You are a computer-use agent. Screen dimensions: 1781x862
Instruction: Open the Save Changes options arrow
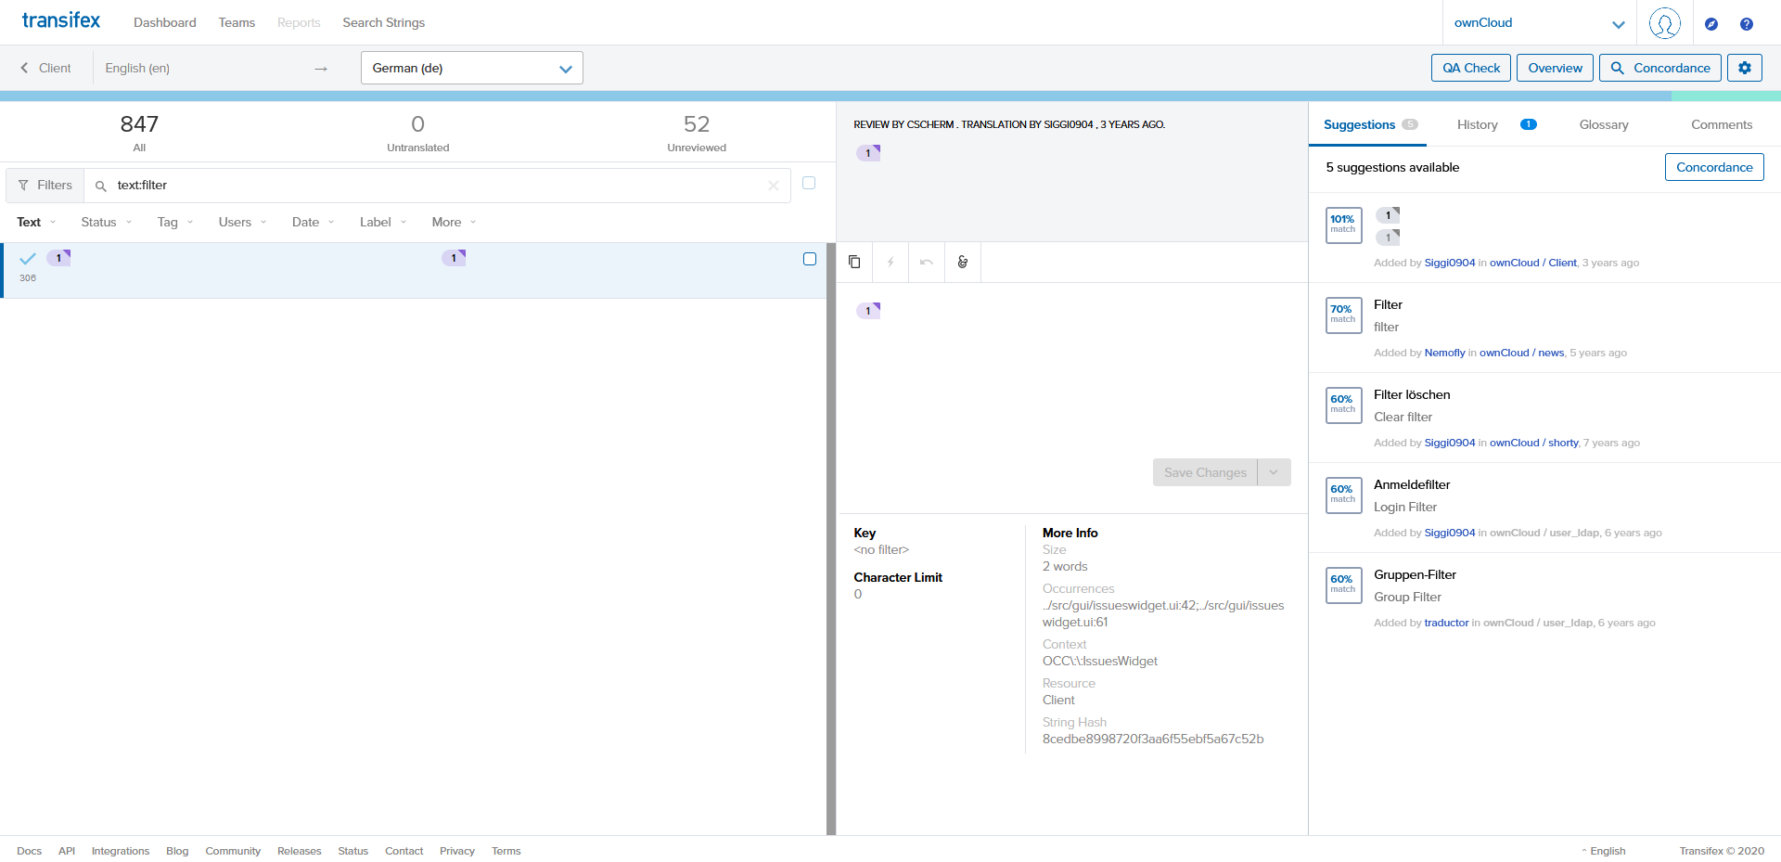(1275, 472)
